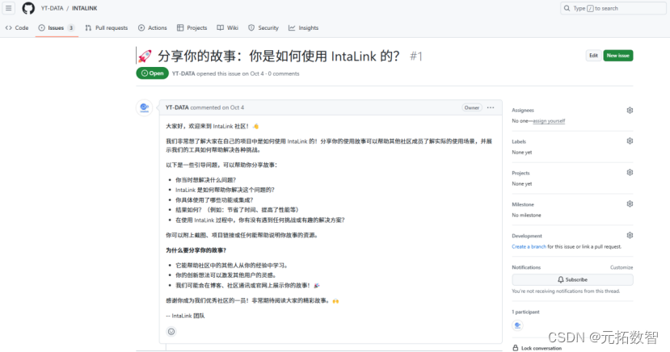670x352 pixels.
Task: Click the Labels heading
Action: (519, 141)
